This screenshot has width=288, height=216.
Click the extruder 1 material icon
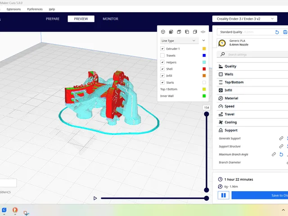click(x=222, y=43)
